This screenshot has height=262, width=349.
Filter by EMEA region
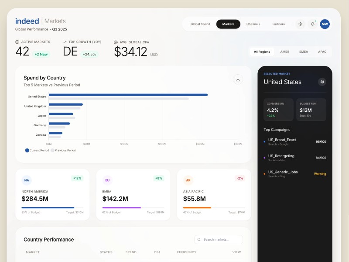click(x=304, y=52)
